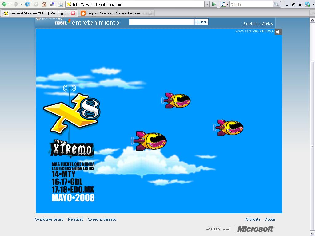Reload the page with the refresh icon
This screenshot has width=315, height=236.
pos(27,4)
